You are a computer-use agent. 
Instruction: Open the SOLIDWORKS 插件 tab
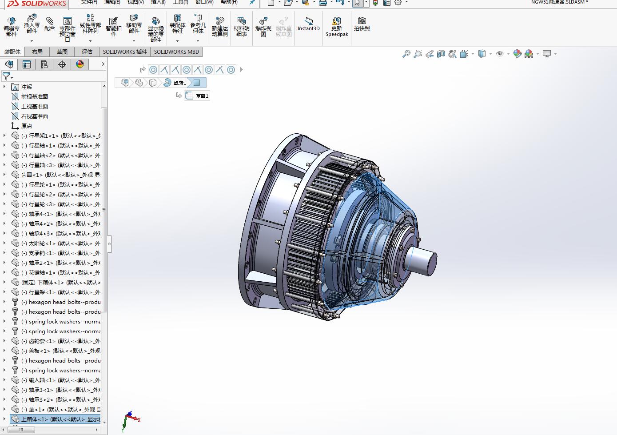[x=125, y=52]
